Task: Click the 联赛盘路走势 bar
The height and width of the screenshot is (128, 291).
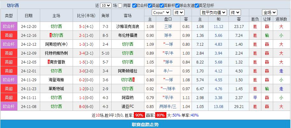Action: (x=145, y=124)
